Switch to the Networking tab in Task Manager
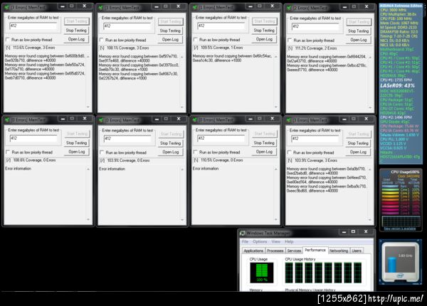427x306 pixels. click(x=339, y=251)
